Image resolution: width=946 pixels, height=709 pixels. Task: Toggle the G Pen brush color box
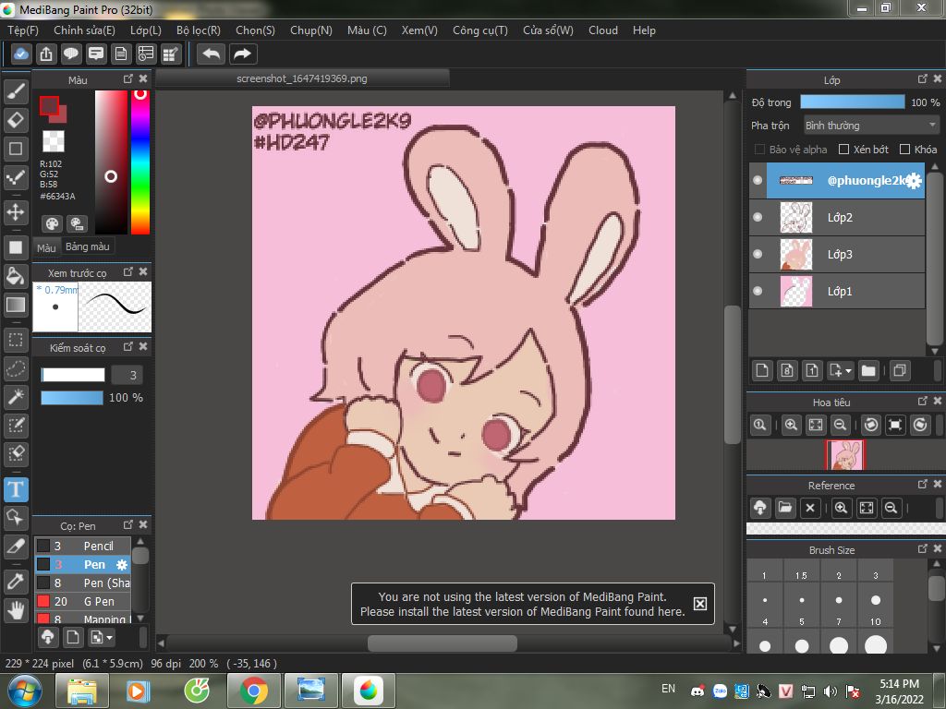tap(43, 601)
